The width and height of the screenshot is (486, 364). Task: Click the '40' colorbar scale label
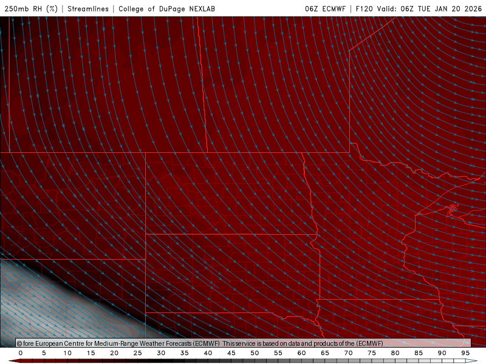click(x=208, y=353)
